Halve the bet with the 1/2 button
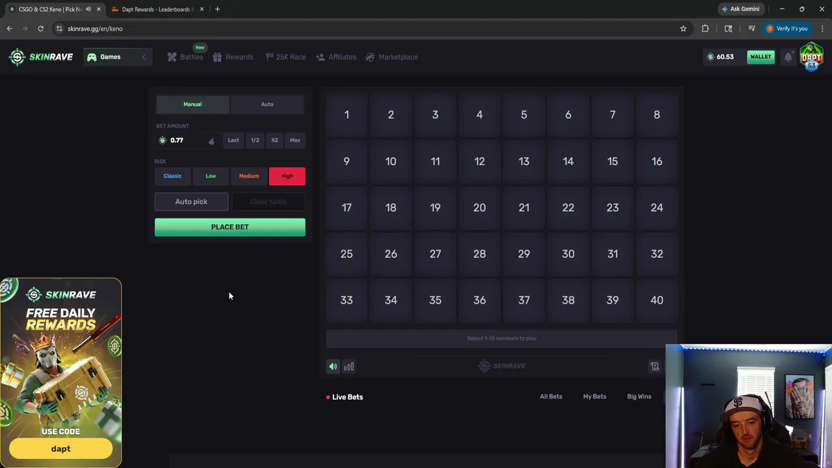This screenshot has height=468, width=832. pos(255,140)
